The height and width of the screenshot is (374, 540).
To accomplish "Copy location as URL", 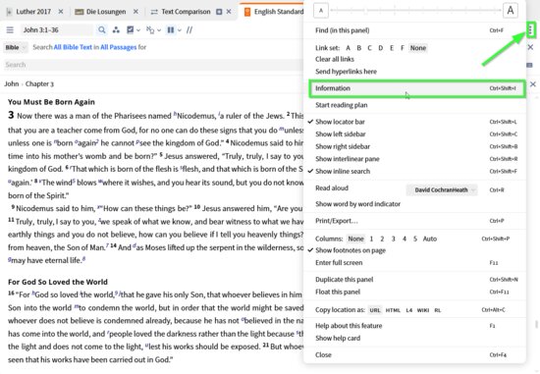I will click(375, 310).
